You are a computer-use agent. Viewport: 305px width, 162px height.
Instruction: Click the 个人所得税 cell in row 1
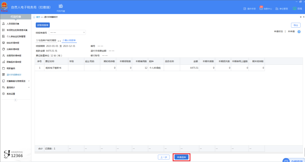click(156, 68)
